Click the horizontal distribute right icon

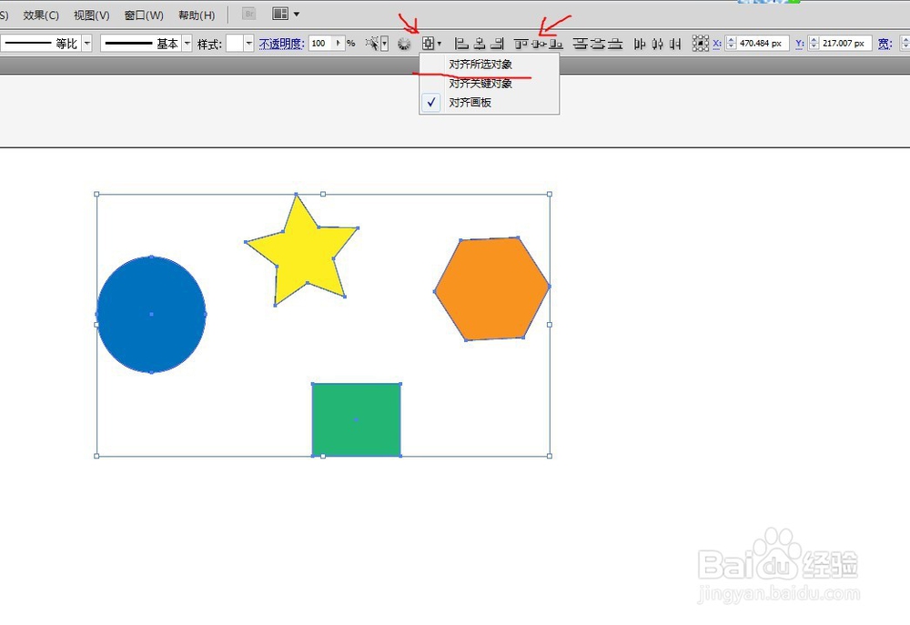[x=675, y=44]
